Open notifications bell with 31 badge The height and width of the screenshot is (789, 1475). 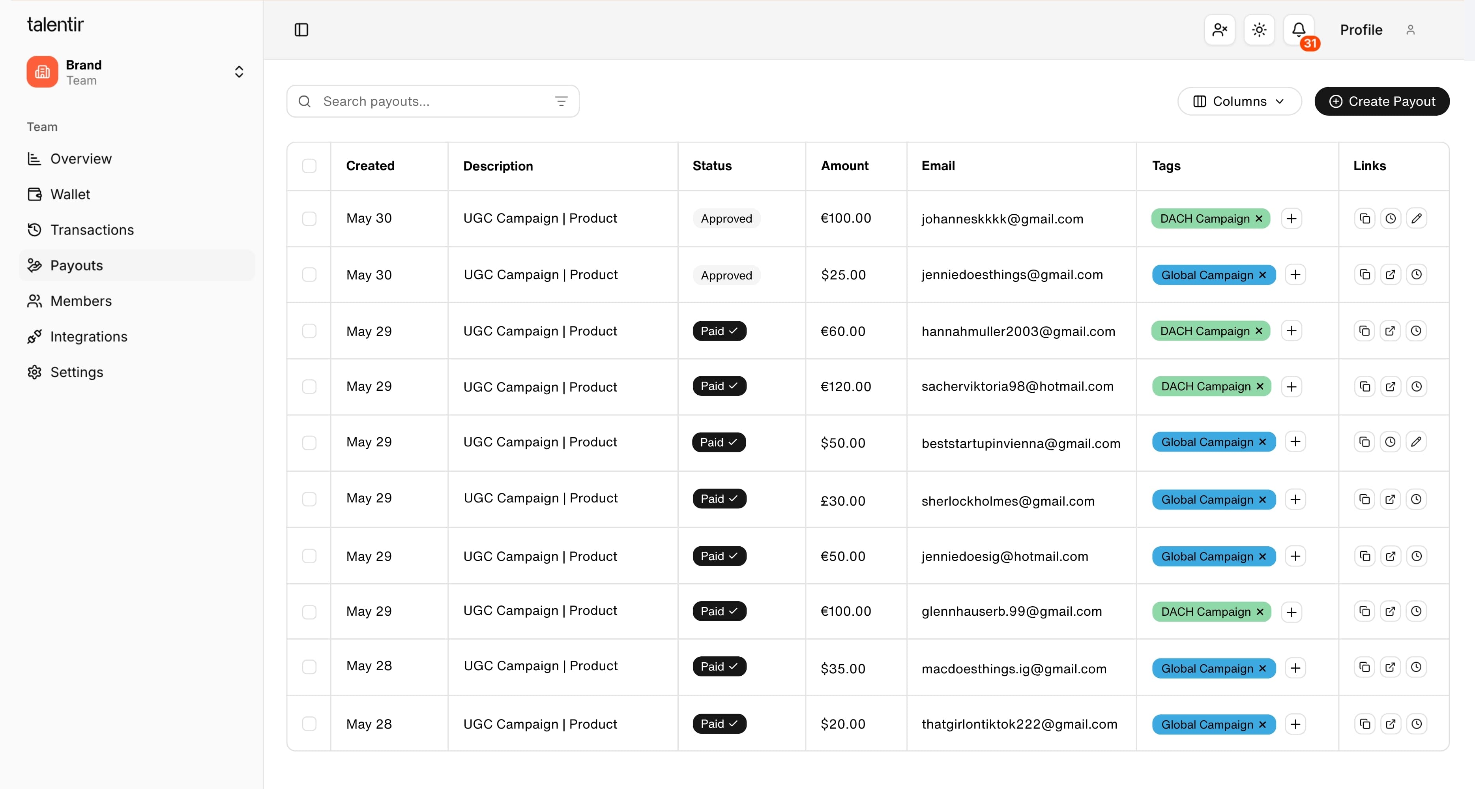click(1299, 30)
